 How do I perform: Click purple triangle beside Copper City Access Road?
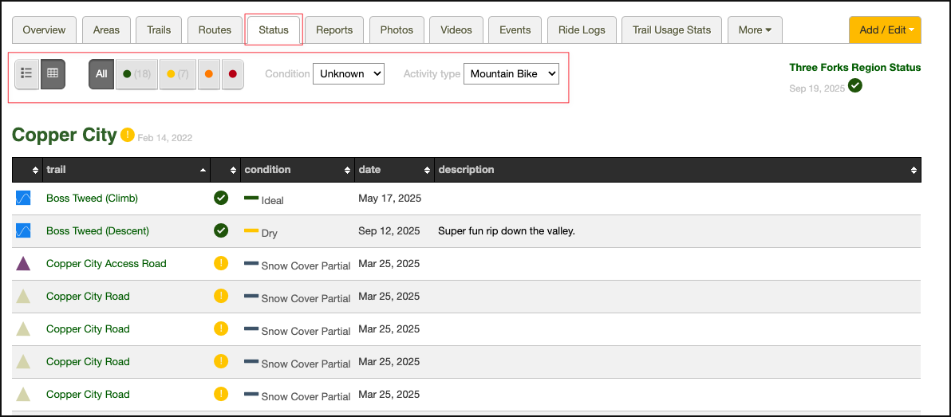click(23, 263)
